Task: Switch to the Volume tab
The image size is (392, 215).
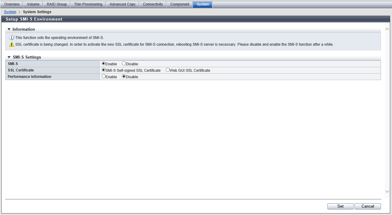Action: (x=33, y=4)
